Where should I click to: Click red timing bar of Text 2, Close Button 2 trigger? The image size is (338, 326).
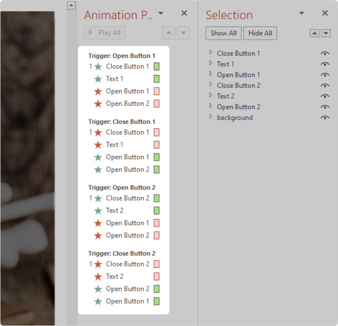pos(156,276)
